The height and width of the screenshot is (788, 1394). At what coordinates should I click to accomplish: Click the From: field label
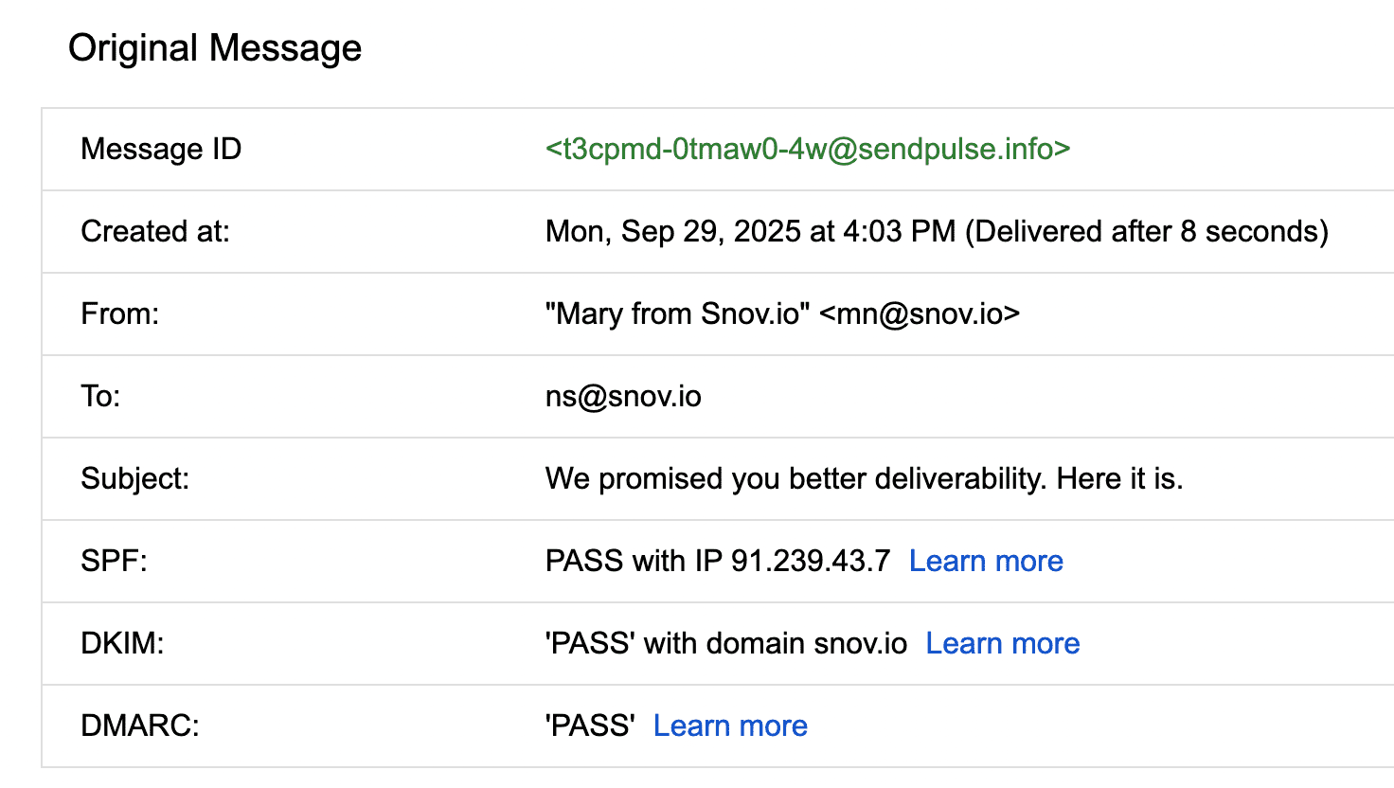click(120, 313)
